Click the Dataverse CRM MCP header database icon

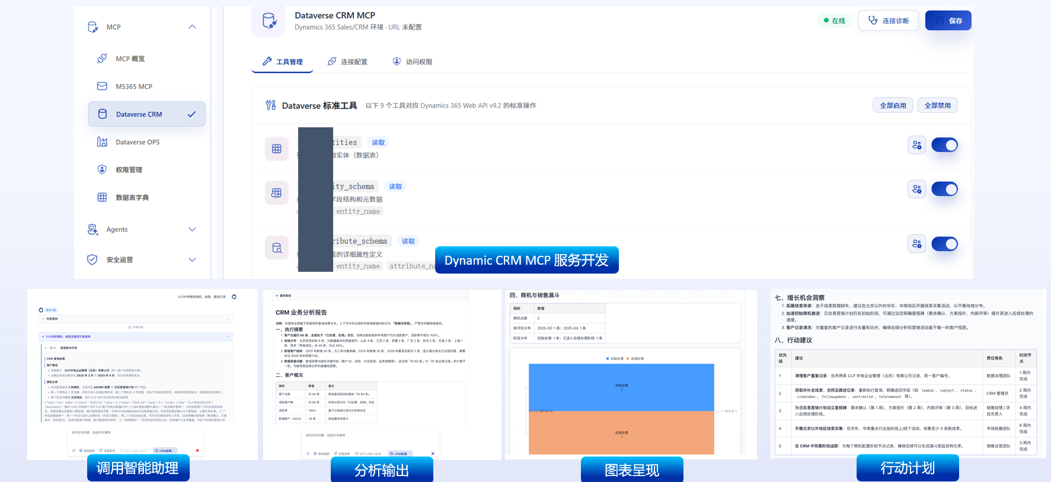[x=269, y=21]
